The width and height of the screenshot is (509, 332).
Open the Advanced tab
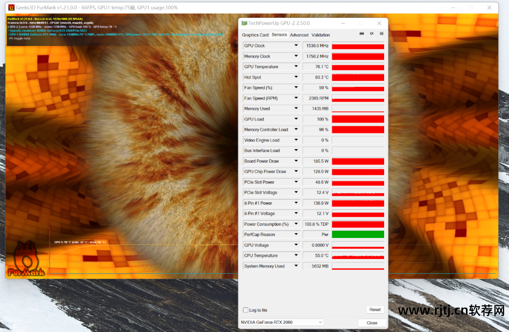tap(299, 35)
